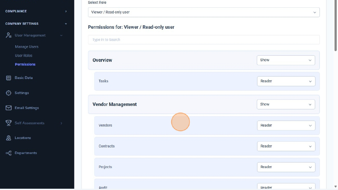Open the Select Role dropdown
Image resolution: width=338 pixels, height=190 pixels.
[204, 12]
